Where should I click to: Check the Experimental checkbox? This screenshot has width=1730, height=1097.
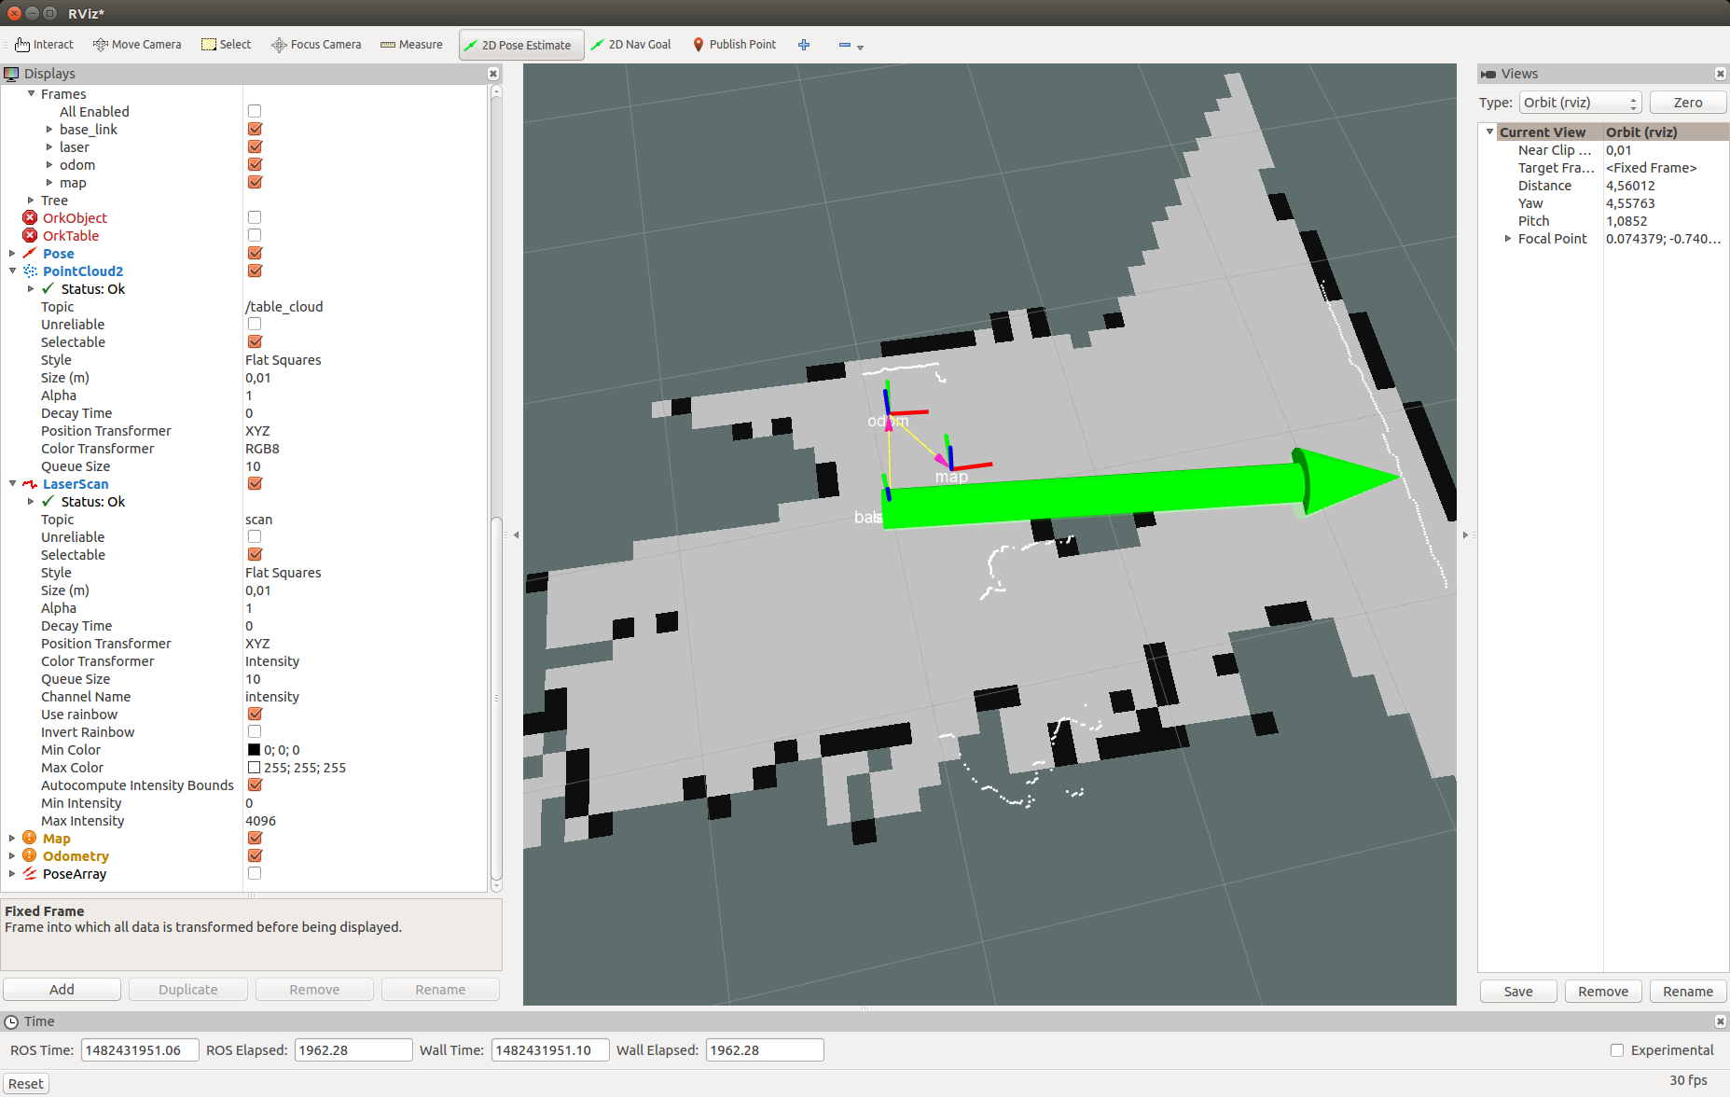(1617, 1050)
